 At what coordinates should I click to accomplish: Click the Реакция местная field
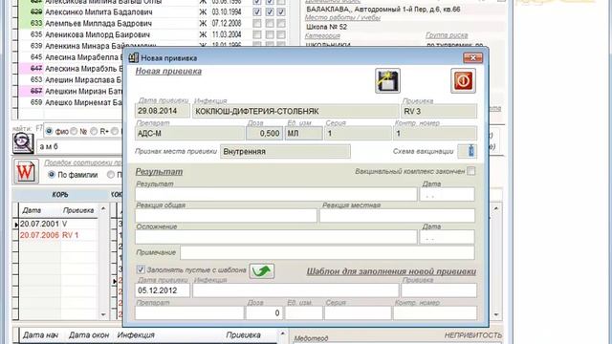click(x=397, y=216)
